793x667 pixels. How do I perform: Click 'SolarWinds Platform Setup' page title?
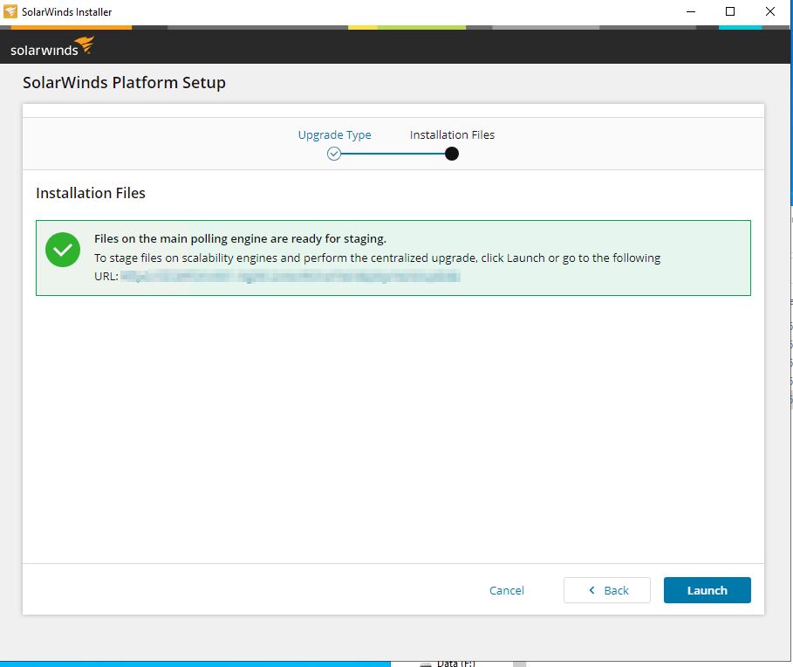(x=124, y=82)
